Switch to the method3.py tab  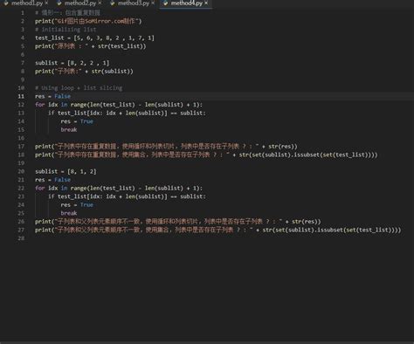[x=134, y=3]
